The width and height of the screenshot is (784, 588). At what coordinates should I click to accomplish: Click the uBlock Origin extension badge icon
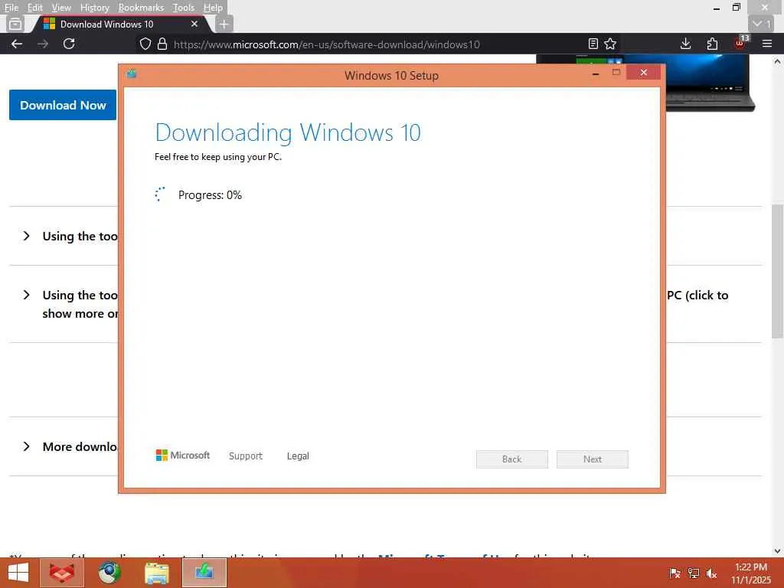click(x=740, y=43)
